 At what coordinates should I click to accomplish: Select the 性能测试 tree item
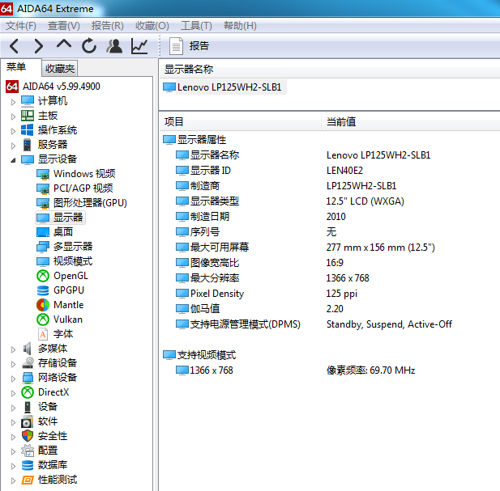(x=58, y=480)
